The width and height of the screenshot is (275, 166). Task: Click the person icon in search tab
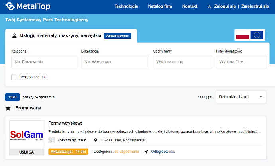click(x=14, y=35)
